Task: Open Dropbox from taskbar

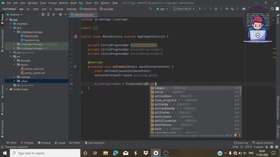Action: [146, 153]
